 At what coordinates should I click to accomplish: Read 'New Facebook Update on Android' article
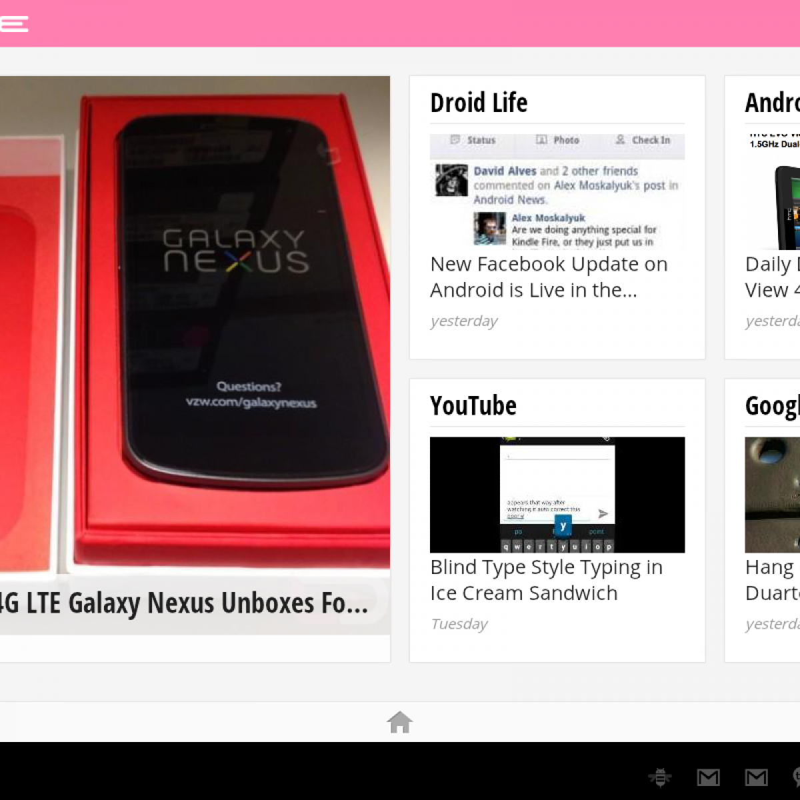coord(549,277)
